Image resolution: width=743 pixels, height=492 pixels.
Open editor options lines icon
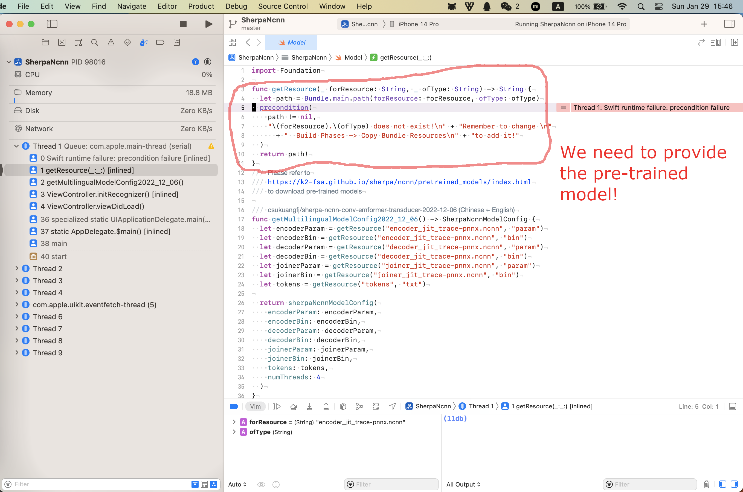coord(716,42)
